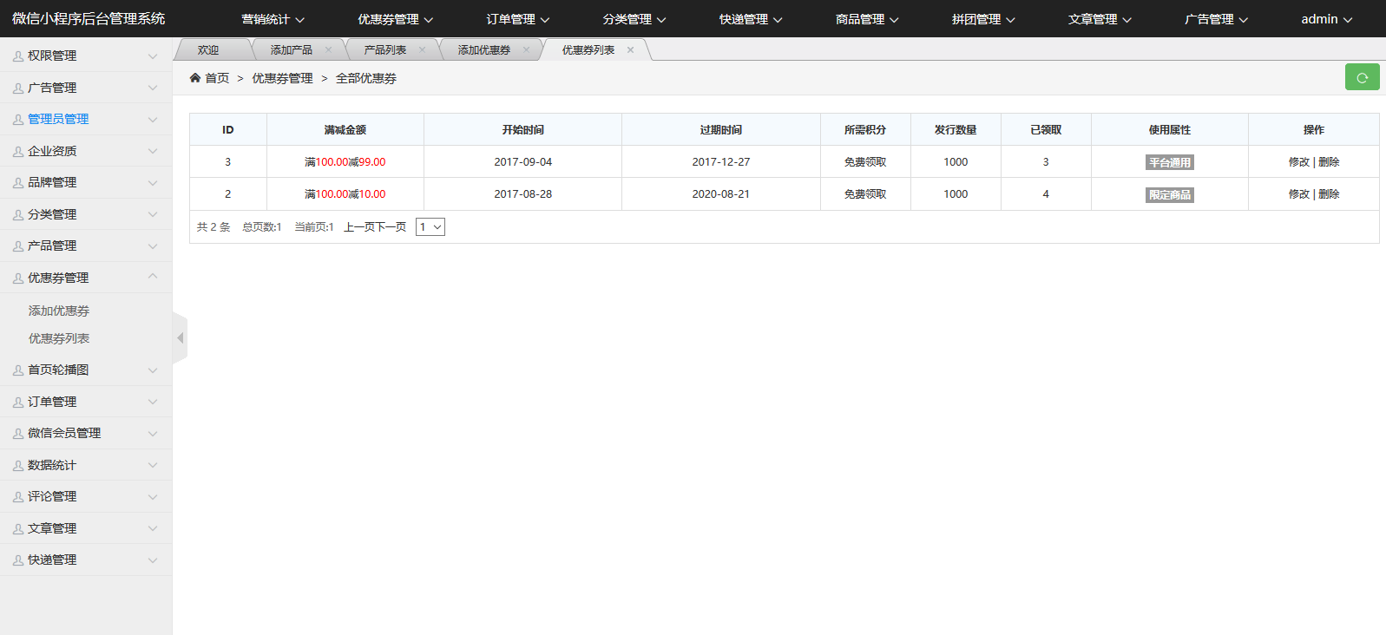Click the home icon in breadcrumb
Image resolution: width=1386 pixels, height=635 pixels.
tap(195, 78)
